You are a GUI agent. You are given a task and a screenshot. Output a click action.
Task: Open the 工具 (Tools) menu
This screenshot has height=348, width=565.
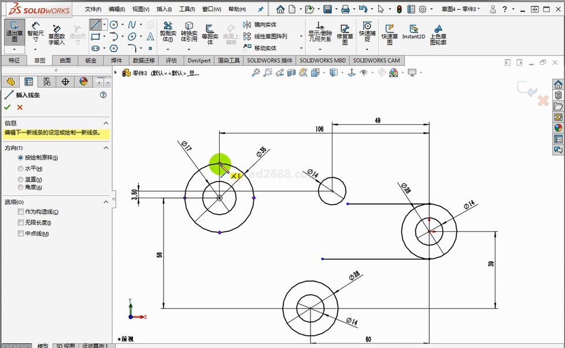[187, 9]
